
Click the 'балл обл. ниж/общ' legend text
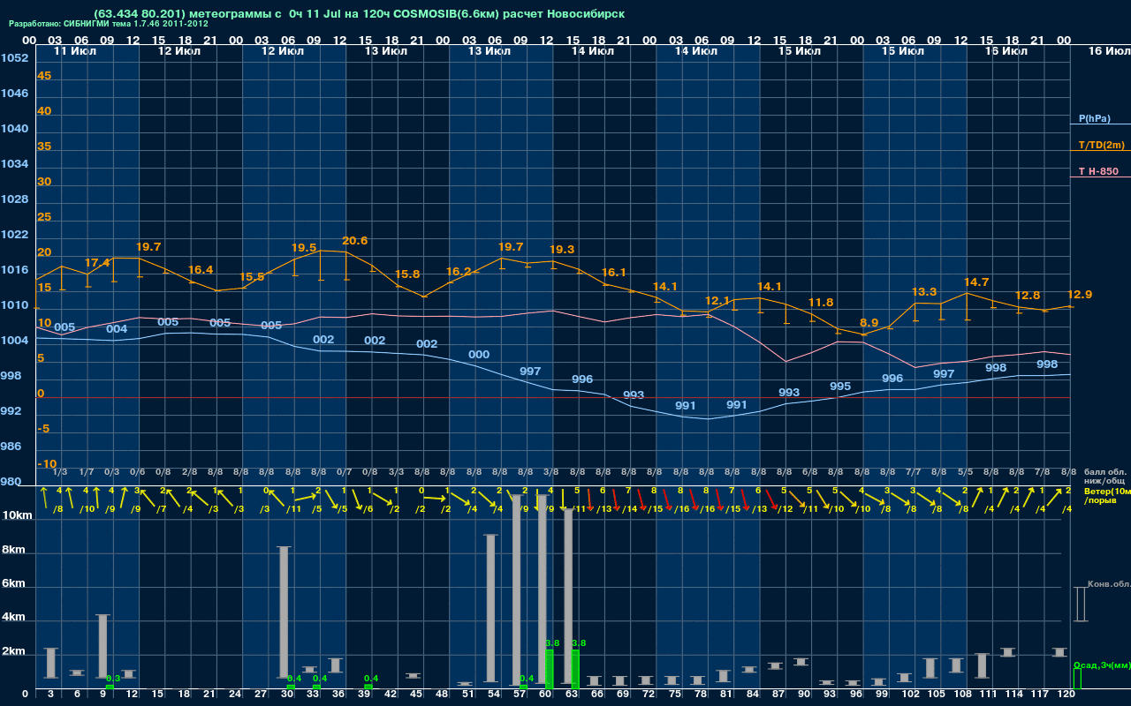pos(1105,477)
